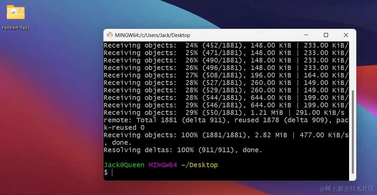Screen dimensions: 377x195
Task: Maximize the MINGW64 terminal window
Action: tap(326, 35)
